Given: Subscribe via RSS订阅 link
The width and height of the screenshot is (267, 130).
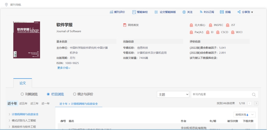Looking at the screenshot, I should pyautogui.click(x=209, y=12).
